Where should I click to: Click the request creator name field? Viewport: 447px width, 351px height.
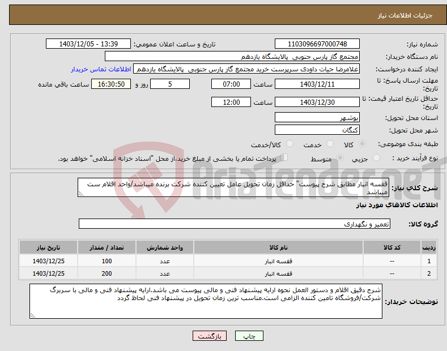(x=246, y=69)
